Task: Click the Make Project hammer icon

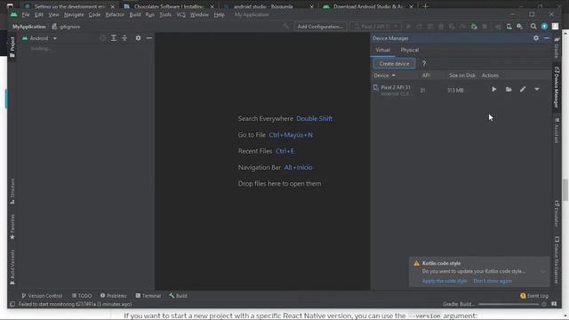Action: pos(286,27)
